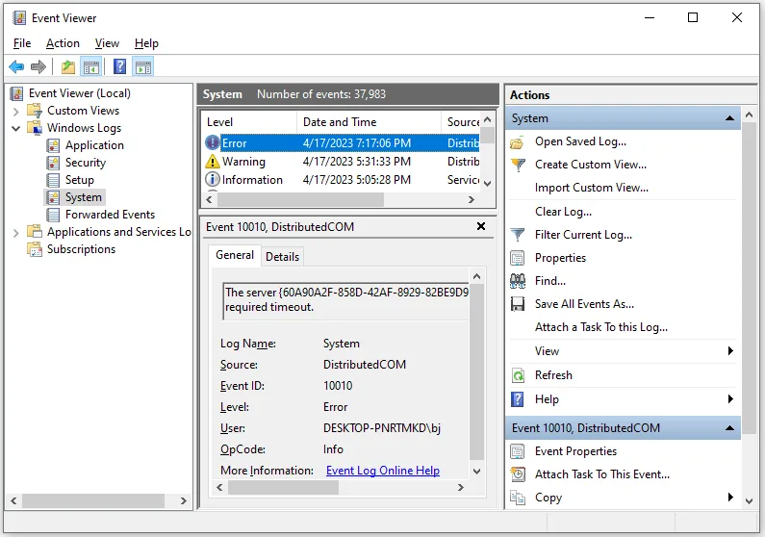Click Clear Log action

pyautogui.click(x=563, y=212)
